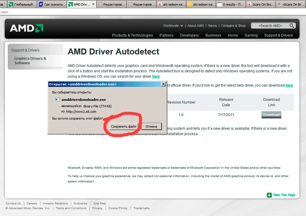
Task: Open Products & Technologies menu
Action: tap(132, 35)
